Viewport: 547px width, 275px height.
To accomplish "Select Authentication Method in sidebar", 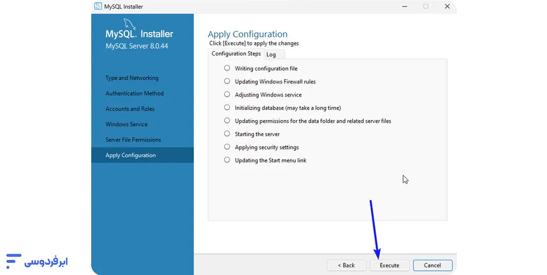I will (135, 93).
